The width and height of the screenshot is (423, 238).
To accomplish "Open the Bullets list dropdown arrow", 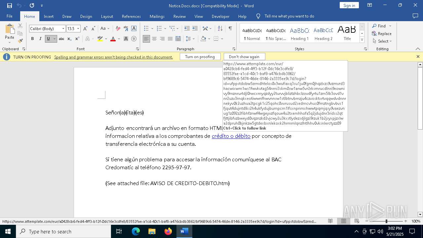I will click(152, 29).
